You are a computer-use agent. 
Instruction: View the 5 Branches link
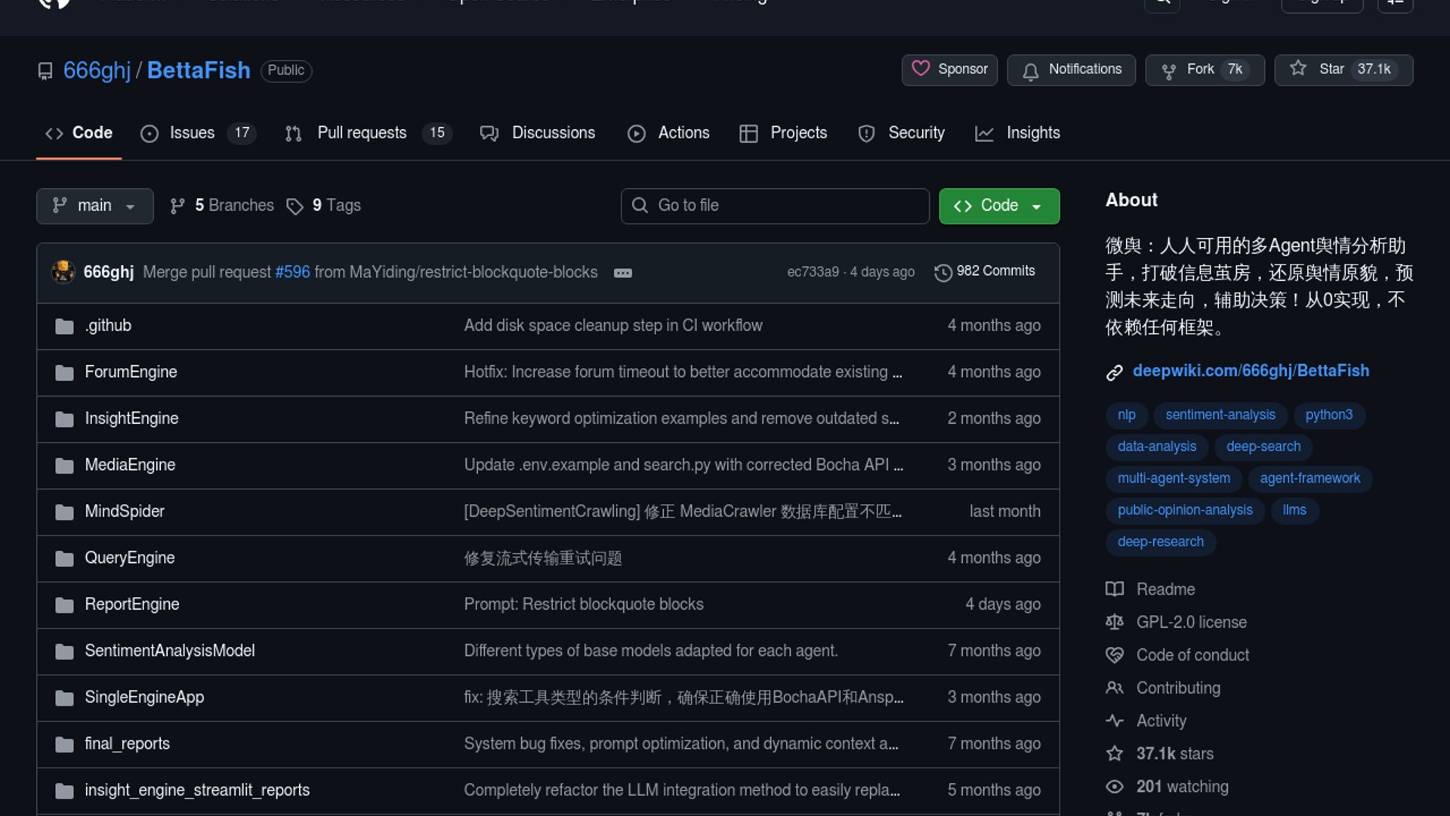pos(223,206)
